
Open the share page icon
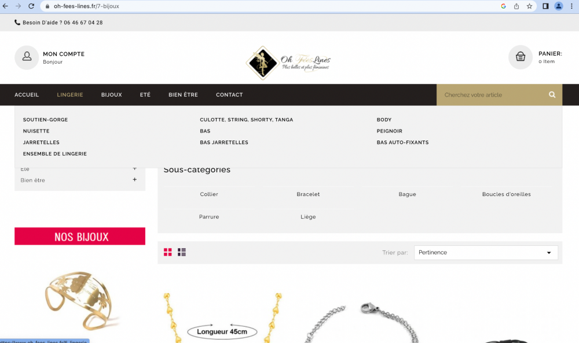pyautogui.click(x=516, y=6)
